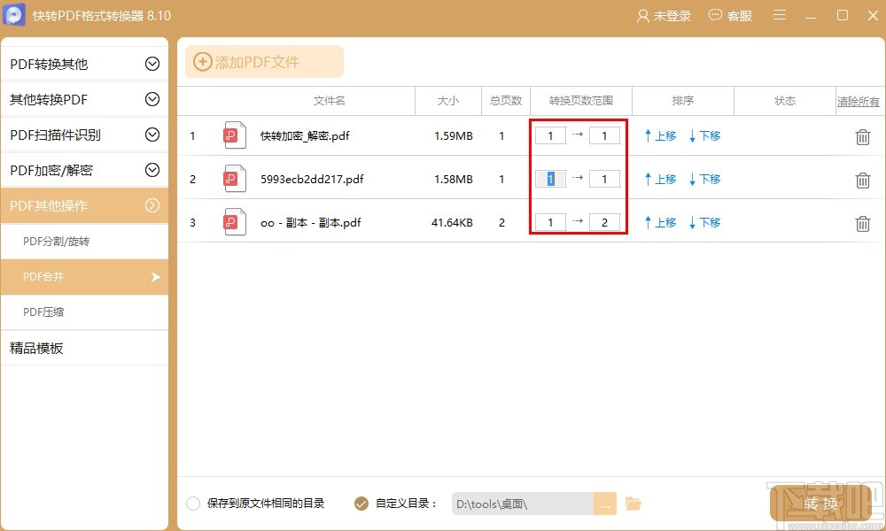Open folder icon beside the directory path

(633, 503)
